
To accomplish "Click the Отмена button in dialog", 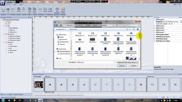I will tap(133, 65).
